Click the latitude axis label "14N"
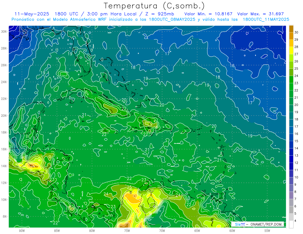Screen dimensions: 303x234 point(4,166)
